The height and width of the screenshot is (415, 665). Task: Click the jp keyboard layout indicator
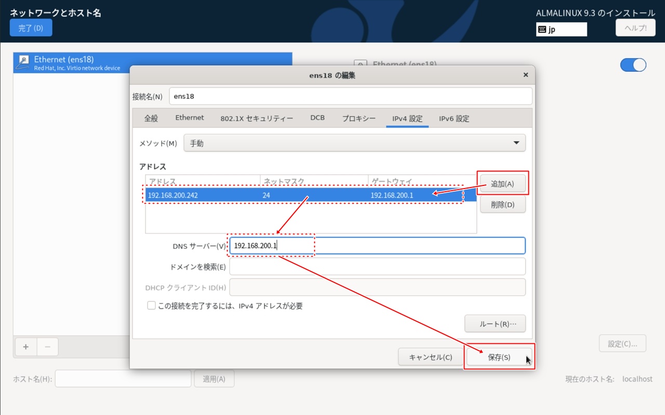click(561, 30)
